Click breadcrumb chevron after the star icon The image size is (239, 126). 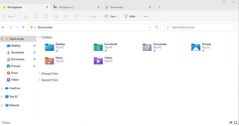[x=35, y=27]
